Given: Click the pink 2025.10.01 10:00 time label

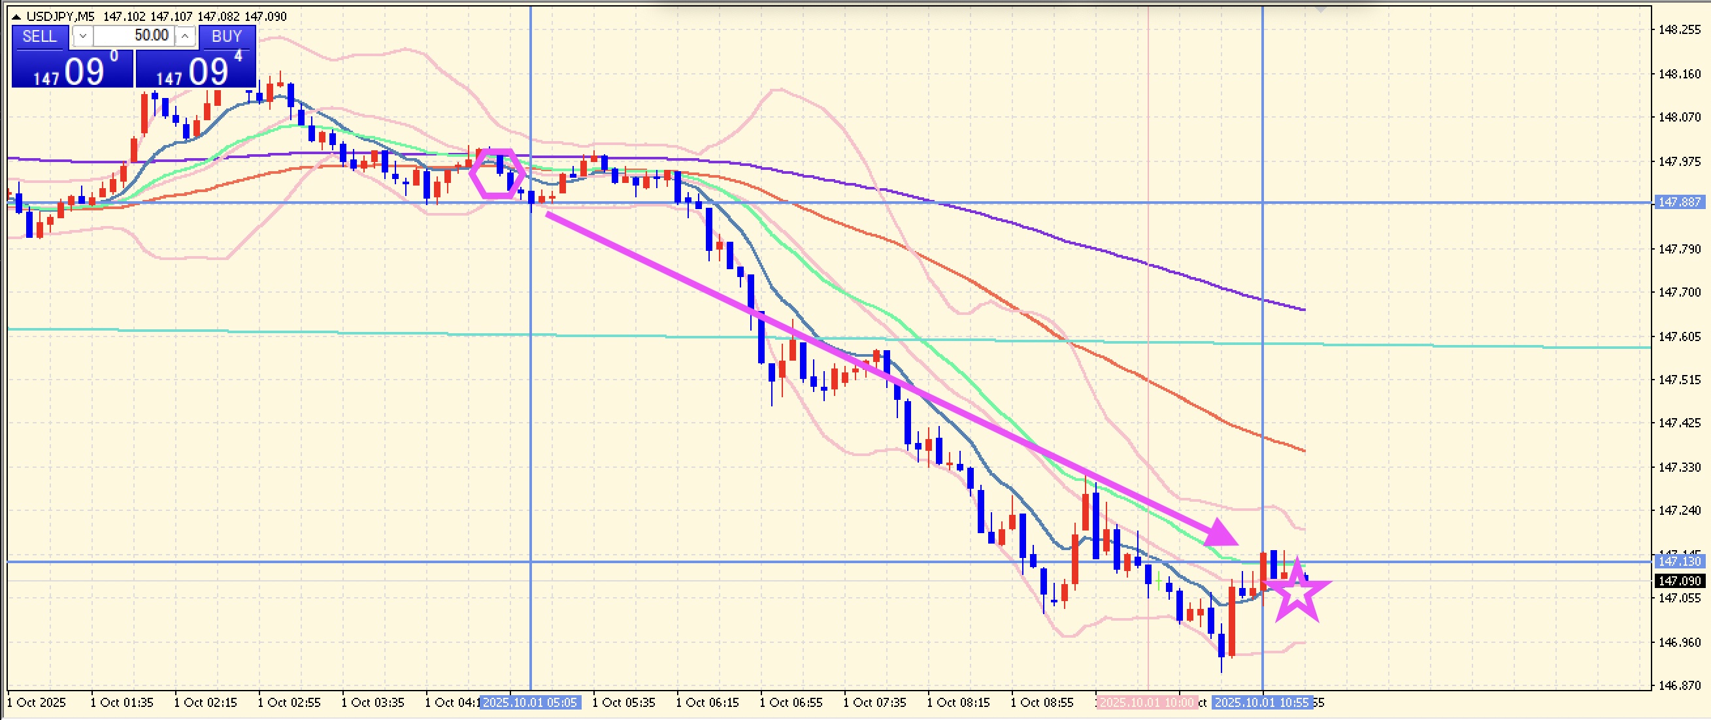Looking at the screenshot, I should click(1146, 703).
